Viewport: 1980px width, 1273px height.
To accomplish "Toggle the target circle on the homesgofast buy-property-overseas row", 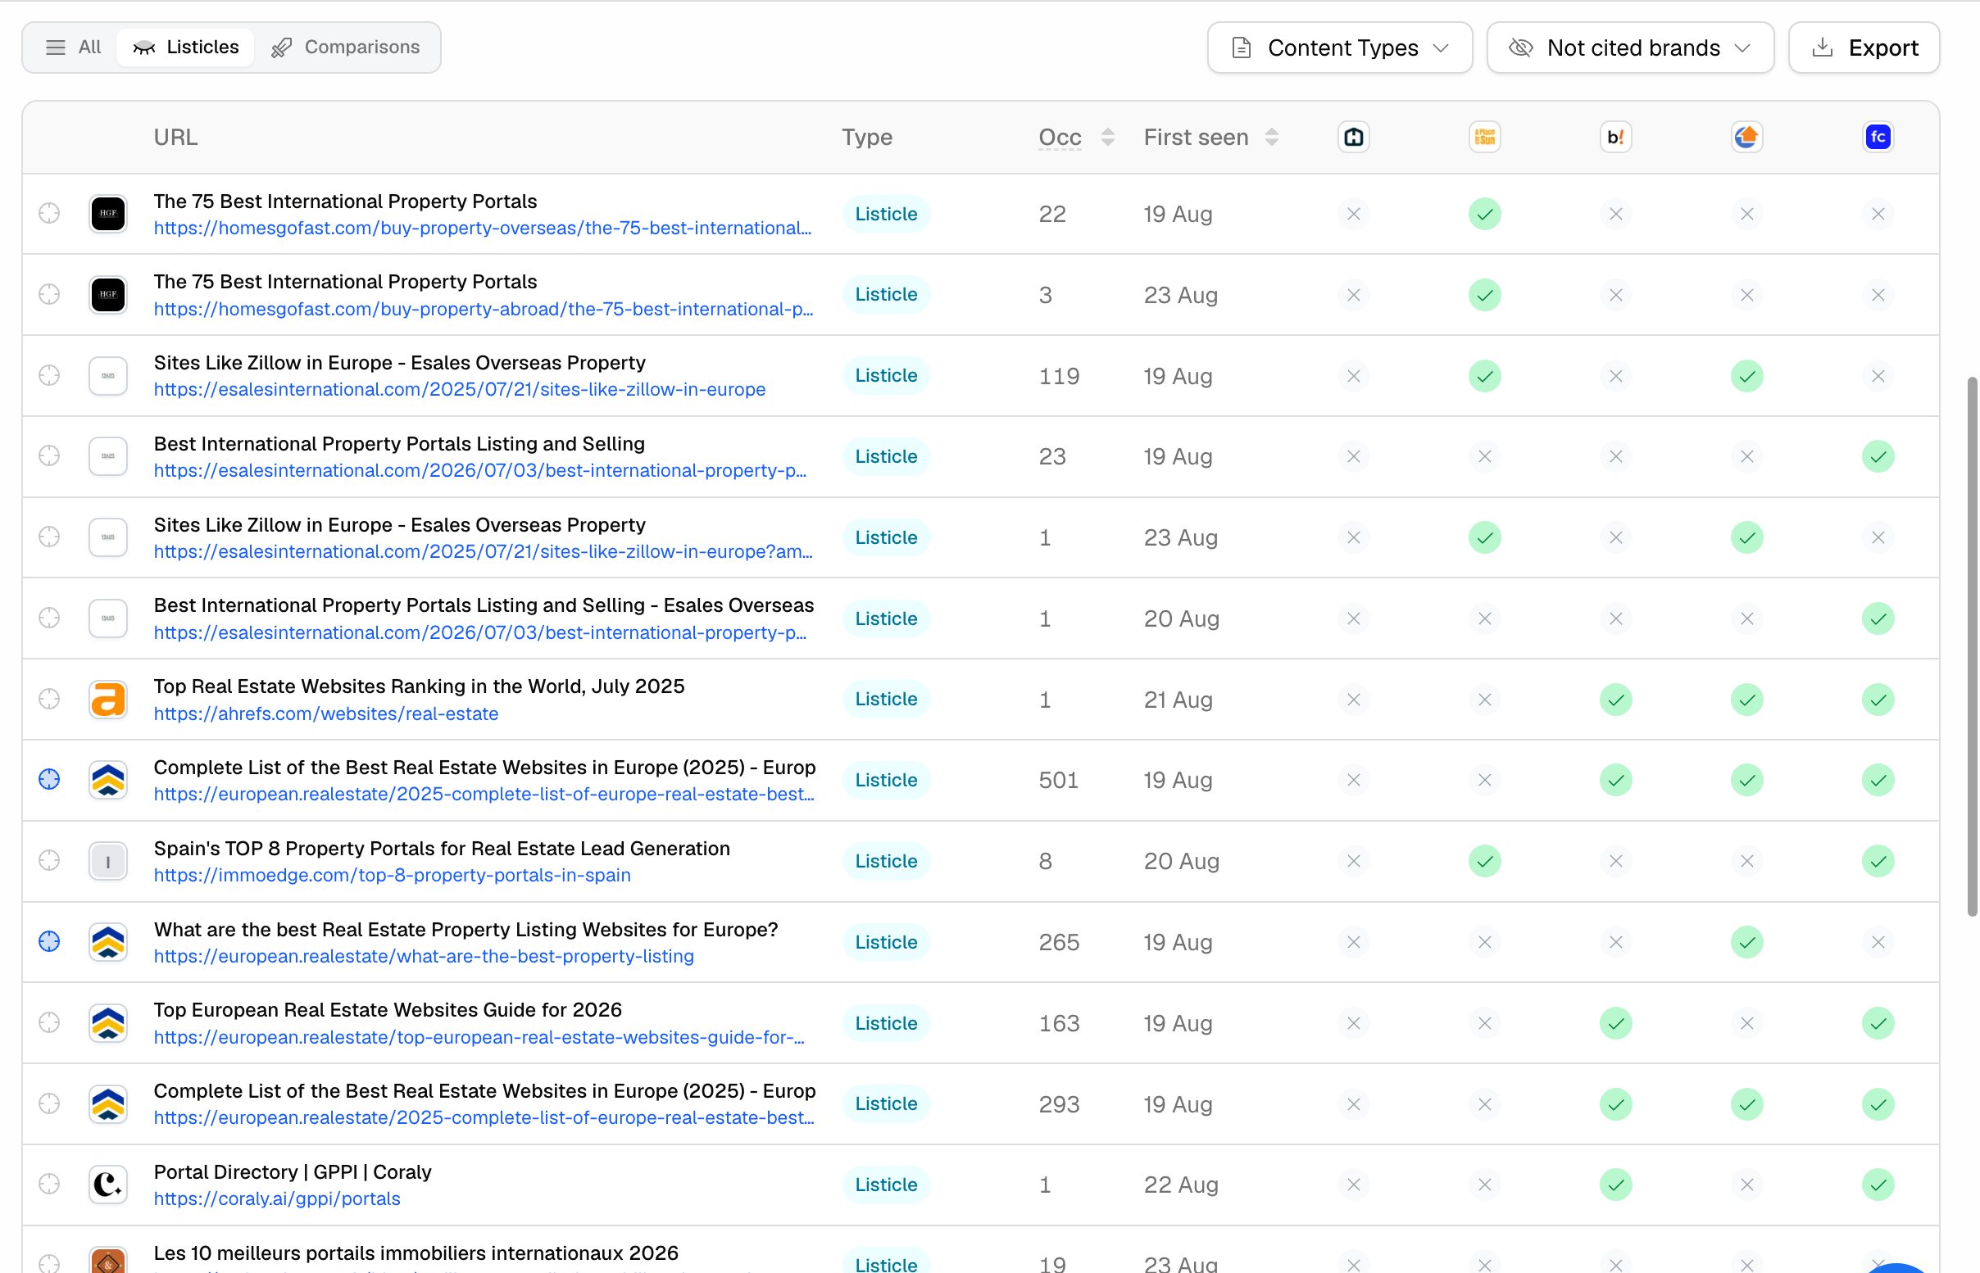I will click(x=50, y=213).
